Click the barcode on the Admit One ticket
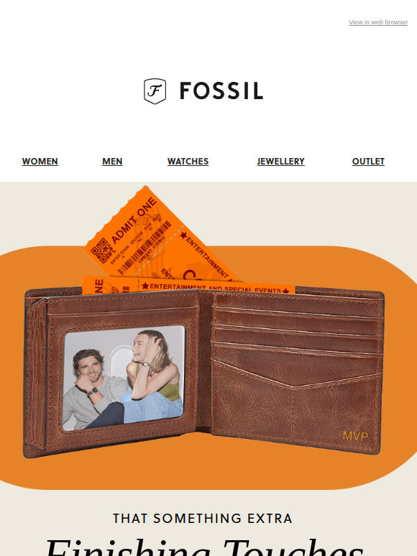Screen dimensions: 417x556 pyautogui.click(x=144, y=247)
